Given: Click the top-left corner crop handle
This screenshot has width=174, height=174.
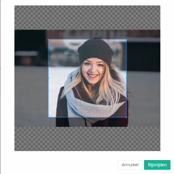Looking at the screenshot, I should click(48, 39).
